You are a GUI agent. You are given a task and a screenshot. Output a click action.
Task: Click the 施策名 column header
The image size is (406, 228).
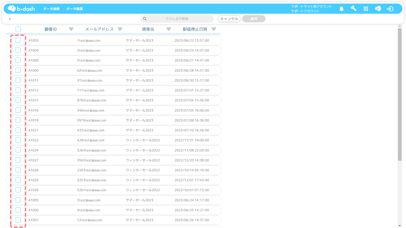(x=148, y=30)
